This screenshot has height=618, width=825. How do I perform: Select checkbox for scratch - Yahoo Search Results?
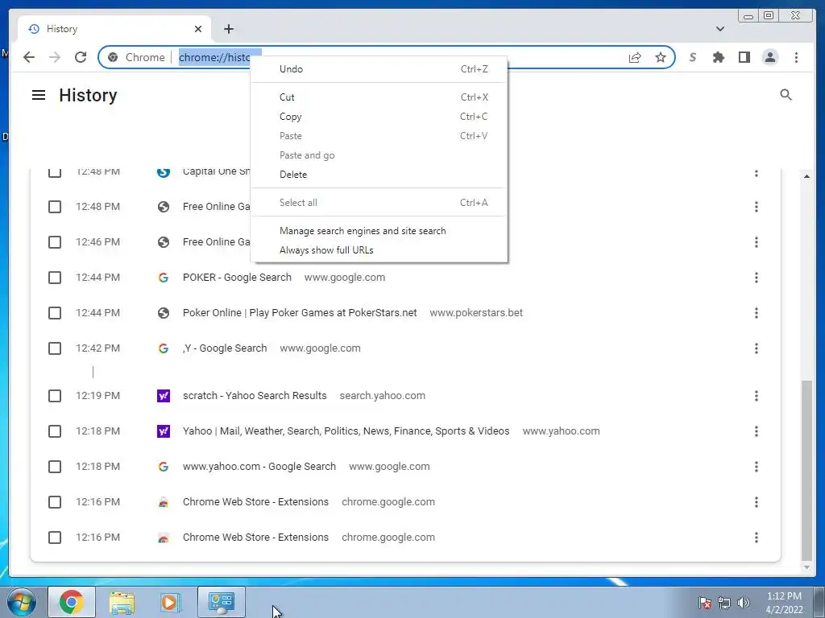[55, 396]
